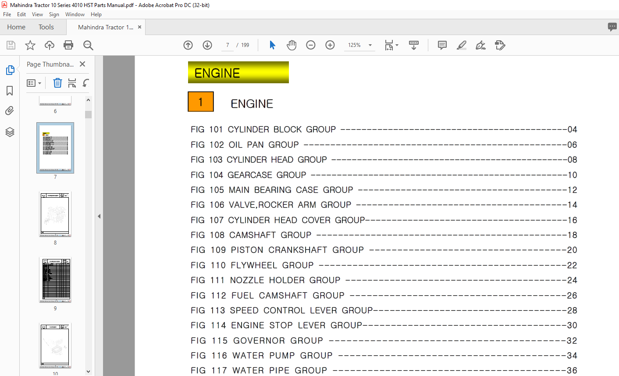Open the File menu
619x376 pixels.
coord(7,14)
